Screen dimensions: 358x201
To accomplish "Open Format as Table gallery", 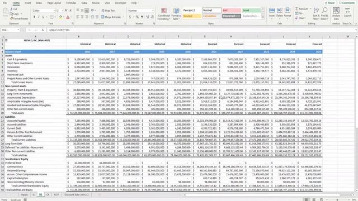I will click(x=176, y=13).
